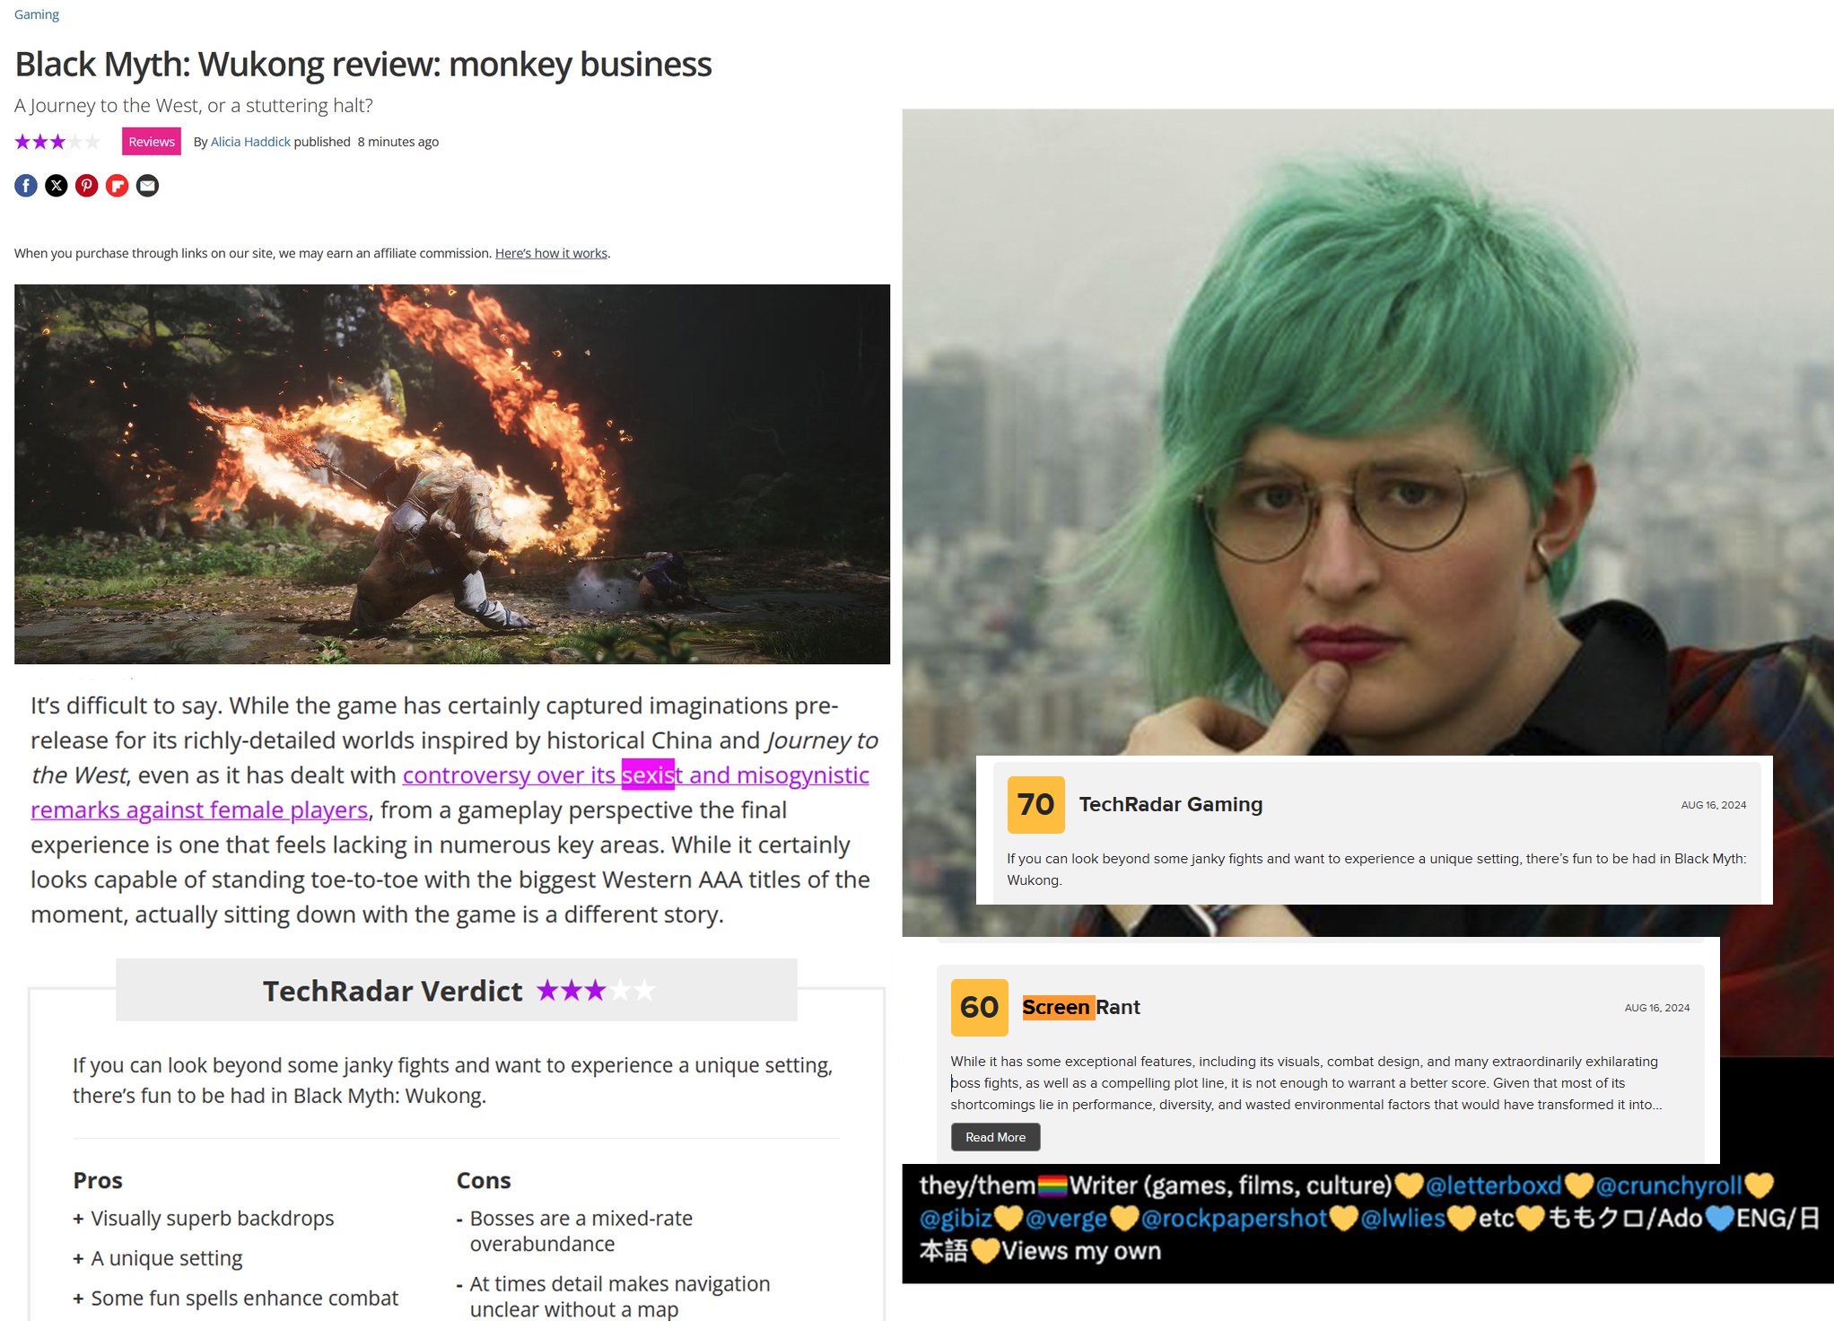Pin the article to Pinterest
This screenshot has width=1834, height=1321.
click(x=87, y=186)
